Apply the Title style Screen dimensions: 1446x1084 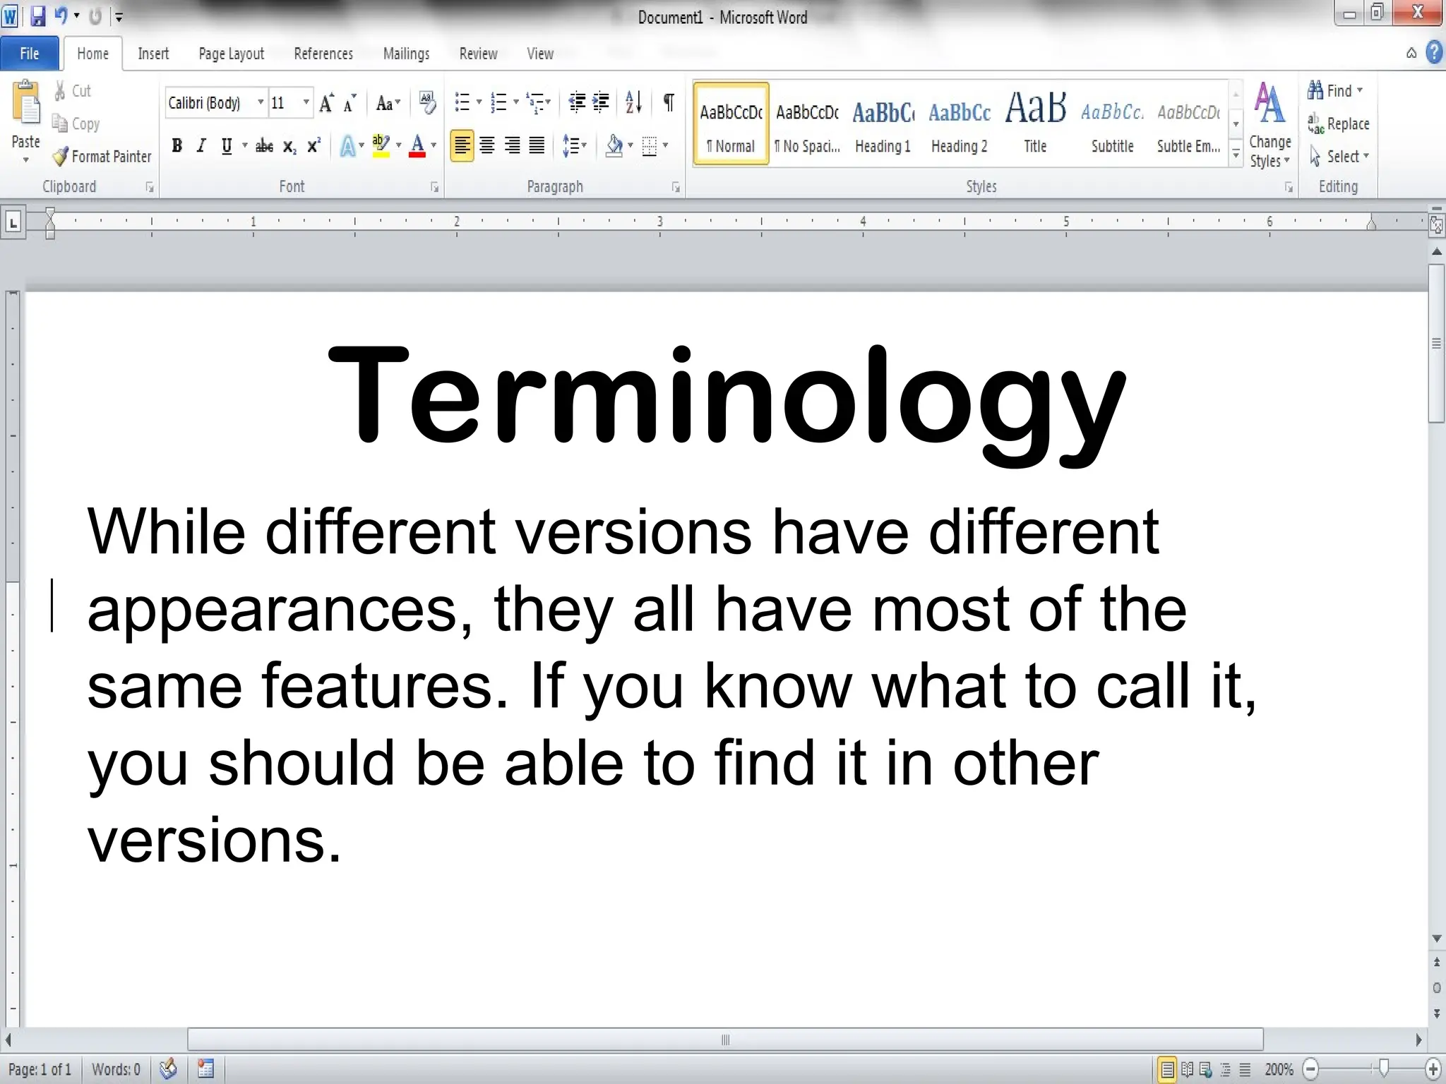[x=1036, y=125]
